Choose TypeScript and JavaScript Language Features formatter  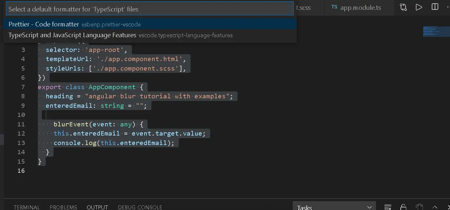pos(150,35)
